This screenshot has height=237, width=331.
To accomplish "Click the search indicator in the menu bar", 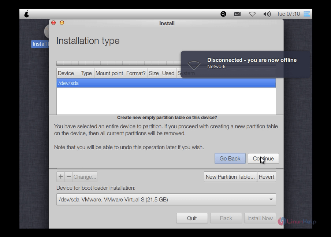I will (223, 14).
